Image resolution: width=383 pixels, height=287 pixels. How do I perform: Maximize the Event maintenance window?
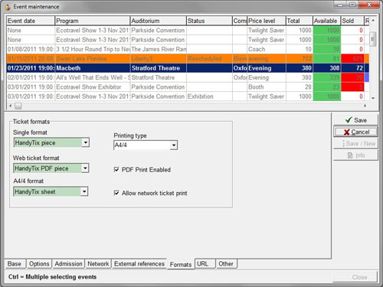pos(352,5)
